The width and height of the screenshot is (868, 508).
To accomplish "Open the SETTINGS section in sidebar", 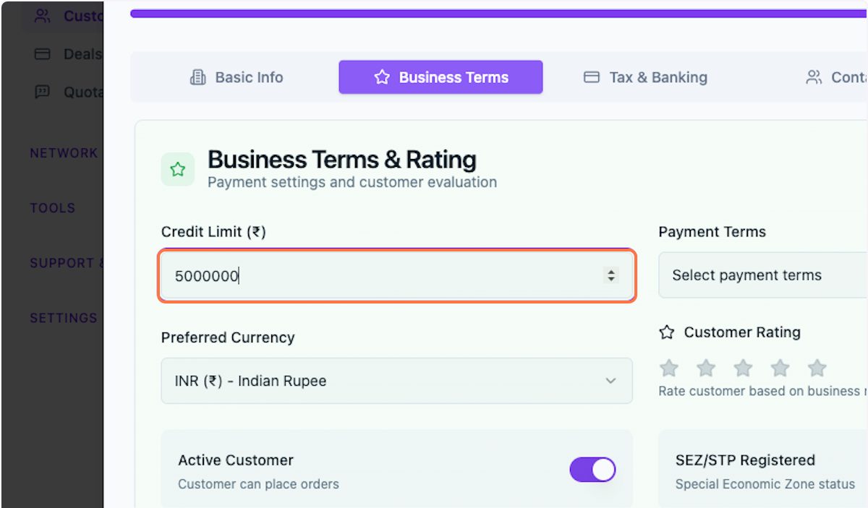I will click(x=64, y=318).
